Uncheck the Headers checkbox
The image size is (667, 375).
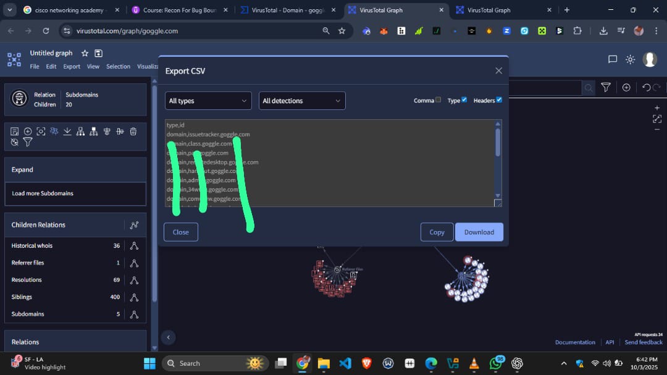(x=499, y=99)
